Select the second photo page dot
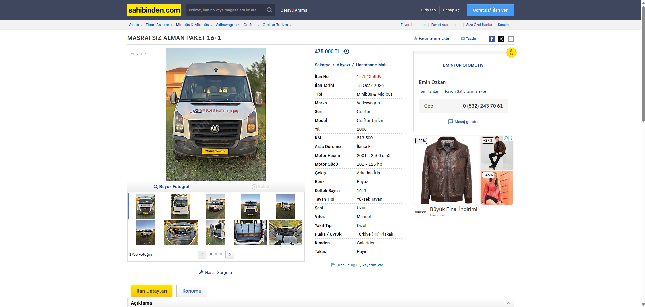 [x=216, y=254]
